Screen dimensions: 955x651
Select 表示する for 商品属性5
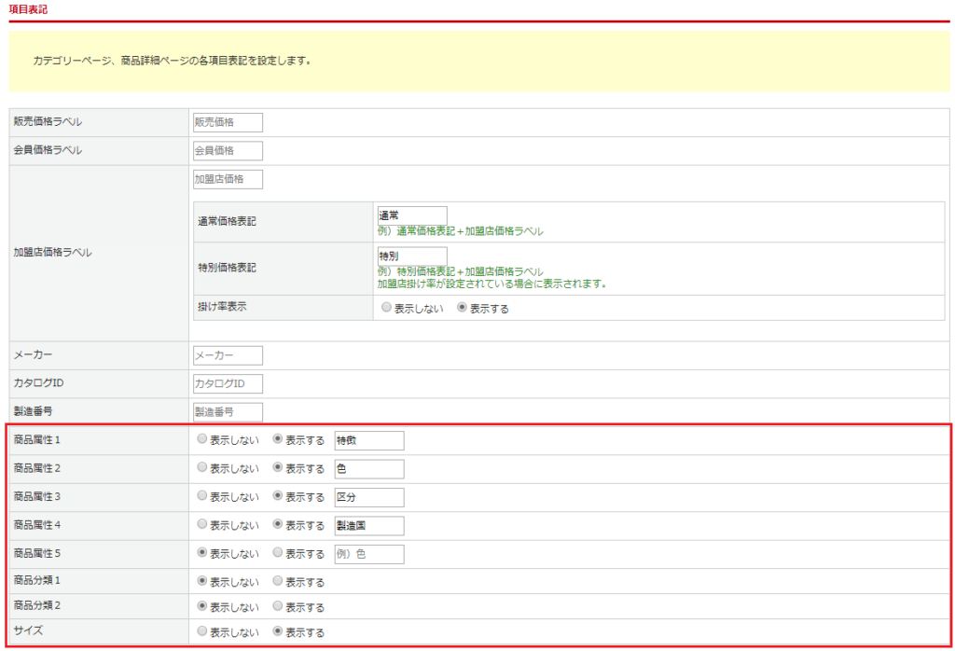tap(278, 553)
